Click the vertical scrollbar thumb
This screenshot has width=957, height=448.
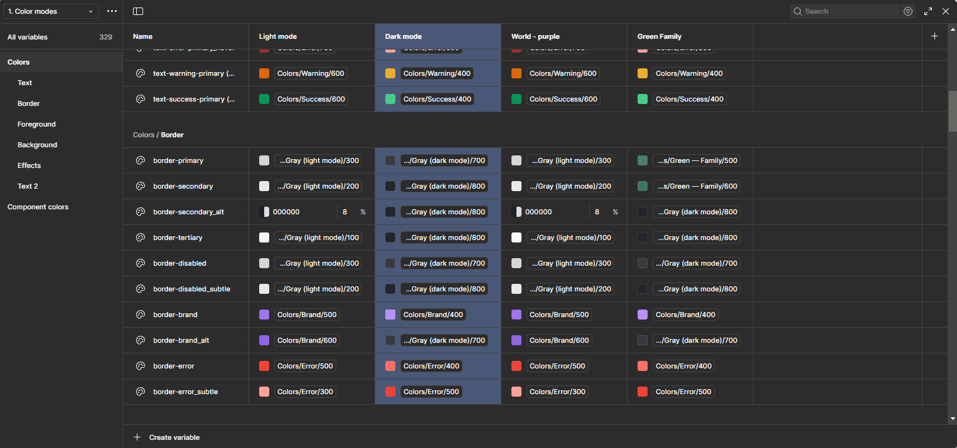click(x=952, y=111)
